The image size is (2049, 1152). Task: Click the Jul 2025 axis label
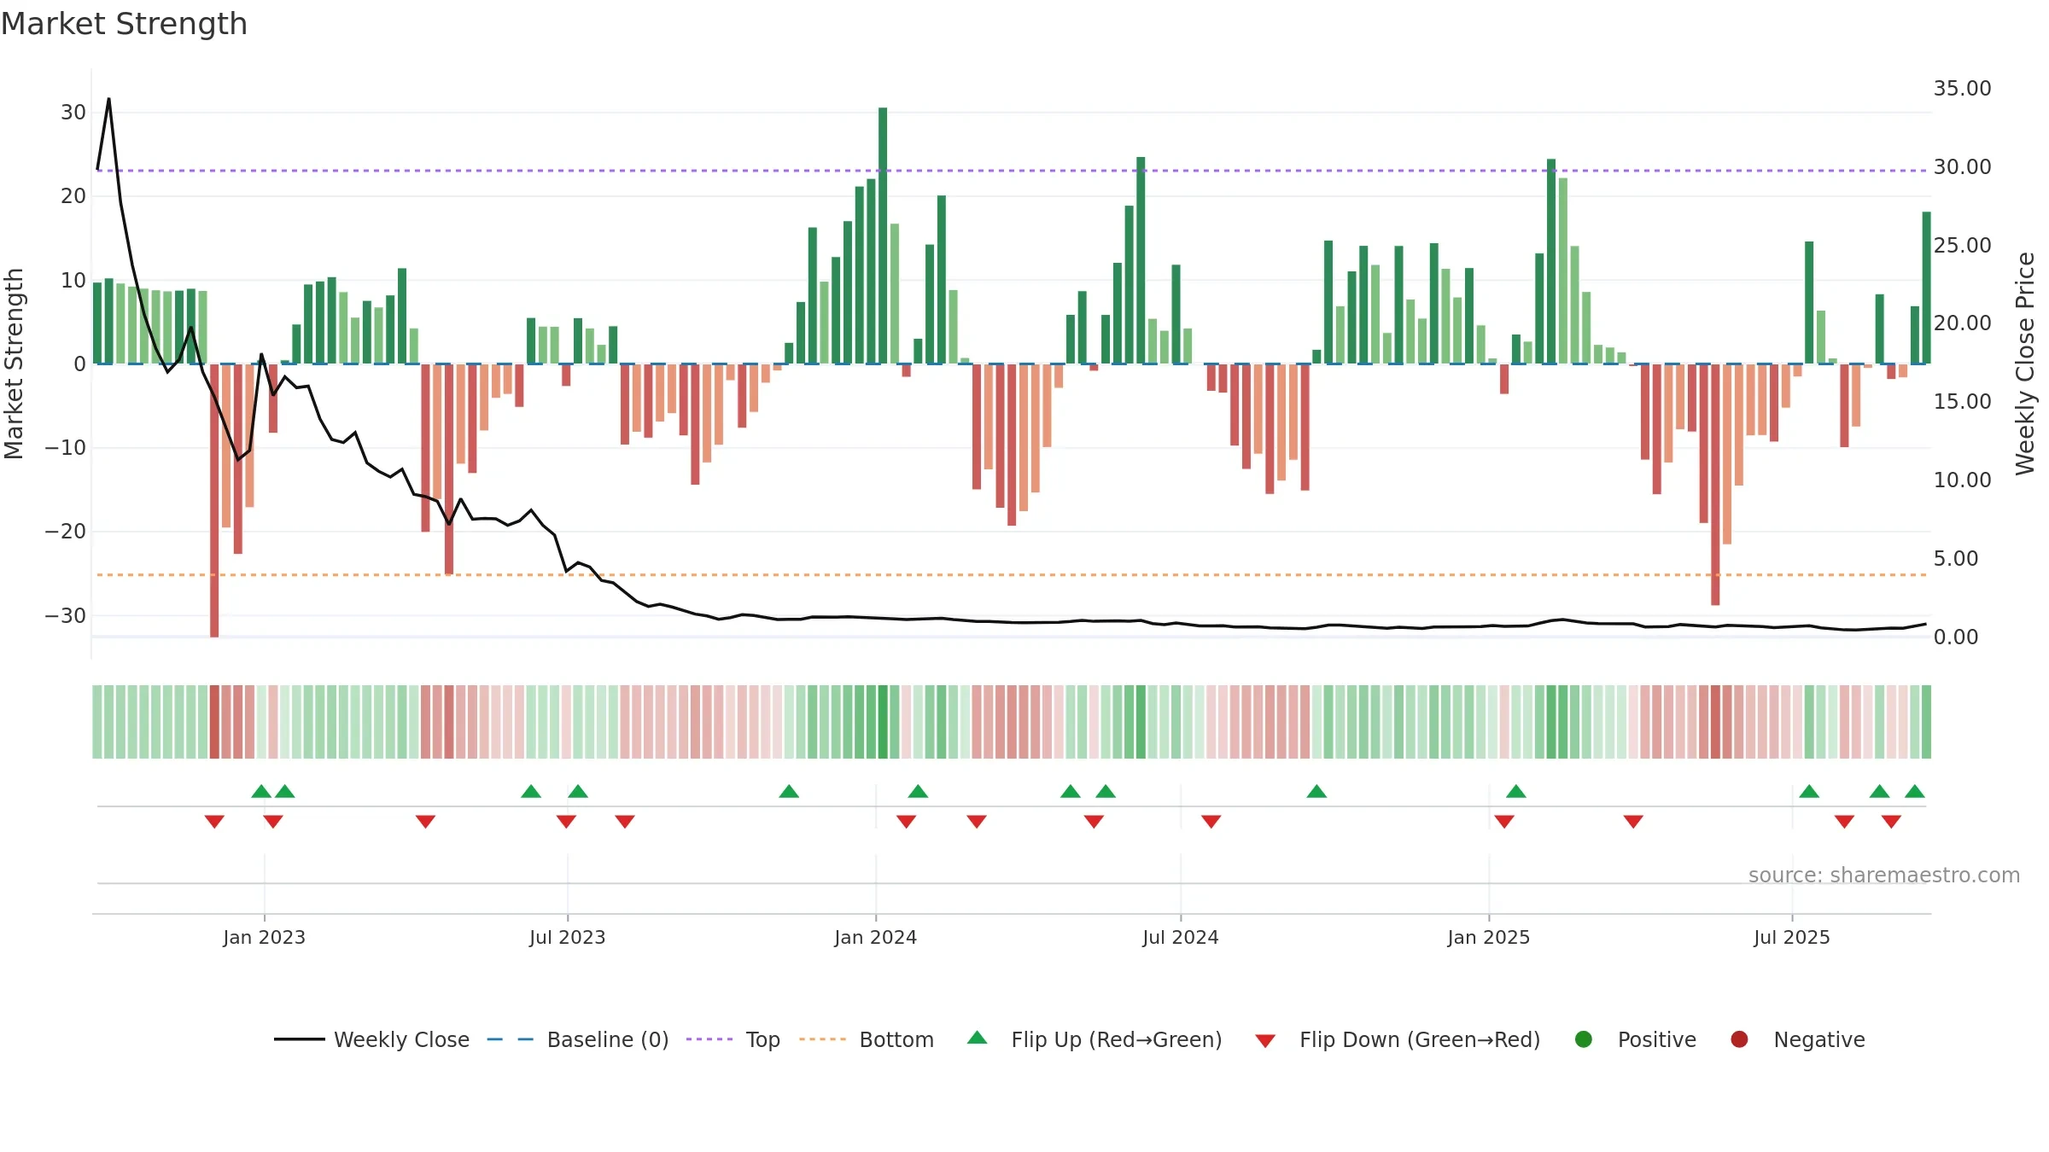(1791, 938)
